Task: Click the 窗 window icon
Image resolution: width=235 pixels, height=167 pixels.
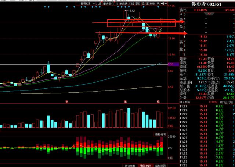Action: pos(148,4)
